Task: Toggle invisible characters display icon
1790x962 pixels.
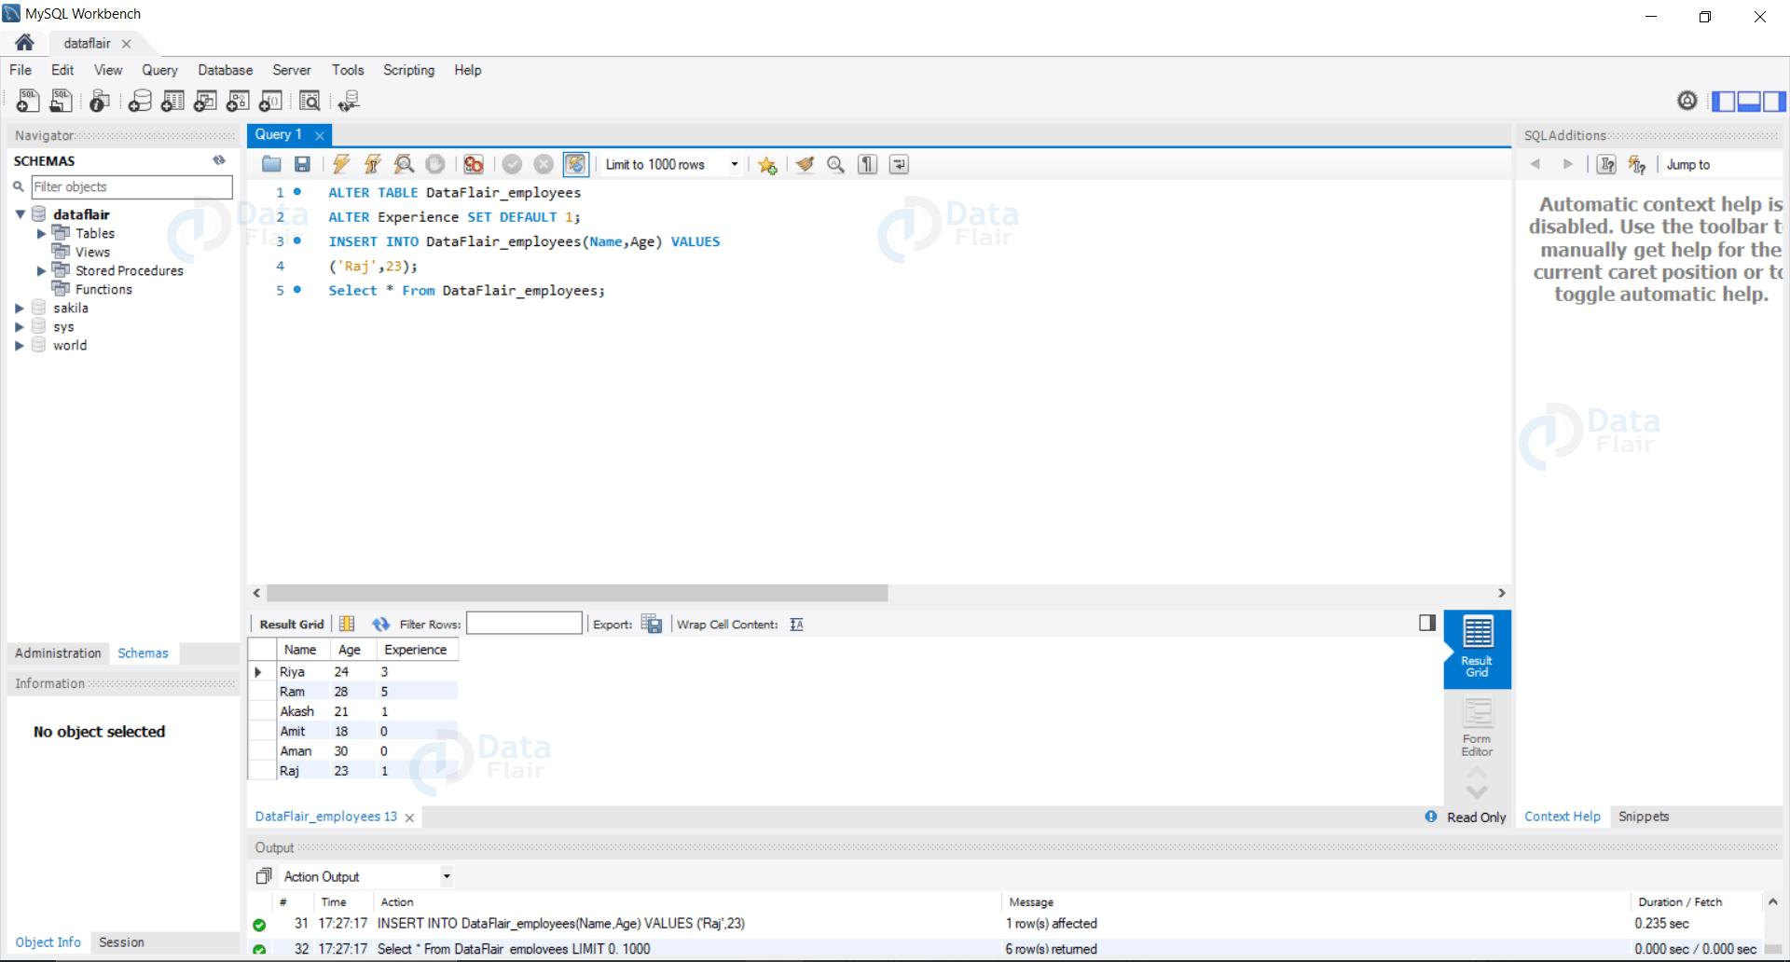Action: 868,164
